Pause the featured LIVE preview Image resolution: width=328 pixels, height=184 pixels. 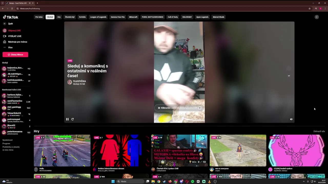(67, 119)
